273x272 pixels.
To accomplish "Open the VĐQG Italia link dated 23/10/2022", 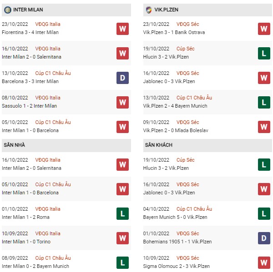I will click(x=48, y=24).
